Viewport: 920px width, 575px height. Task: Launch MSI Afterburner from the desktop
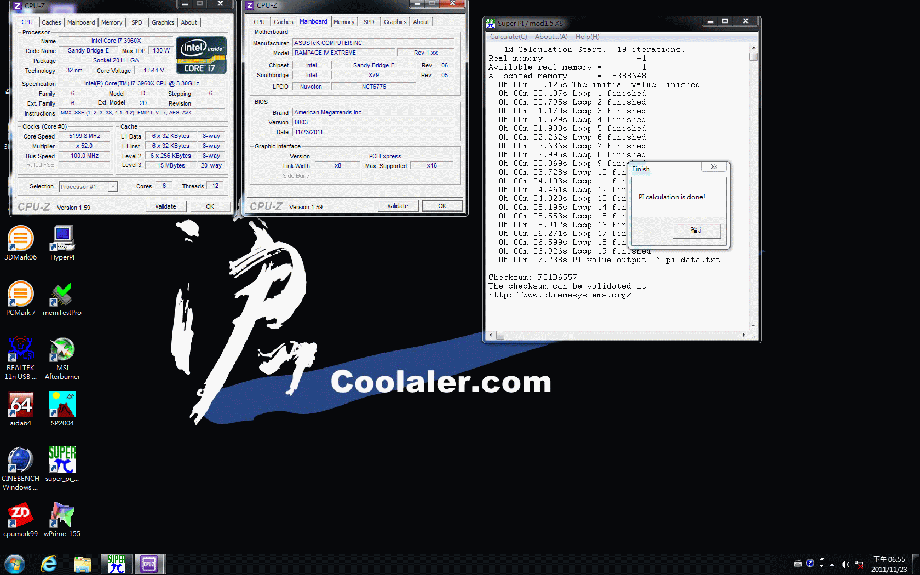pyautogui.click(x=62, y=358)
